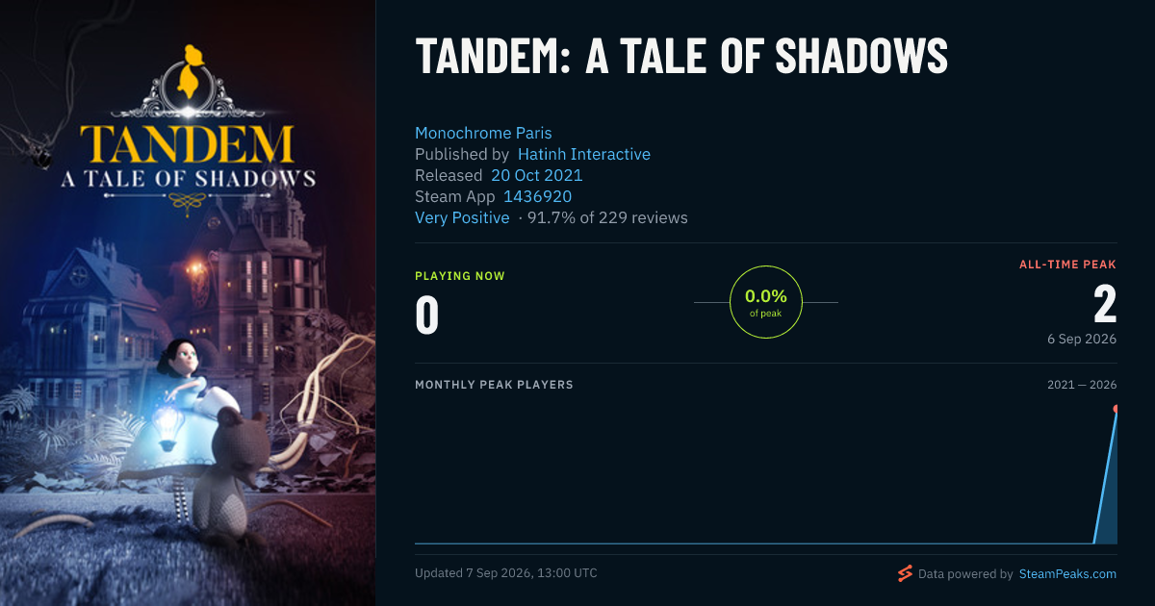Click the 0.0% of peak circle
The image size is (1155, 606).
tap(766, 302)
